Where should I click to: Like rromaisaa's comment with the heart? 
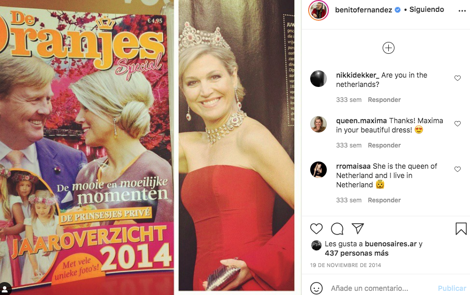(458, 169)
